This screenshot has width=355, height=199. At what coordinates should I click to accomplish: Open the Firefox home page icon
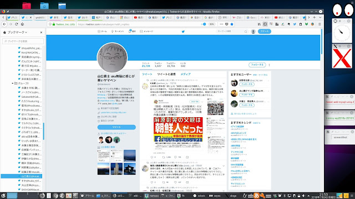pyautogui.click(x=22, y=24)
